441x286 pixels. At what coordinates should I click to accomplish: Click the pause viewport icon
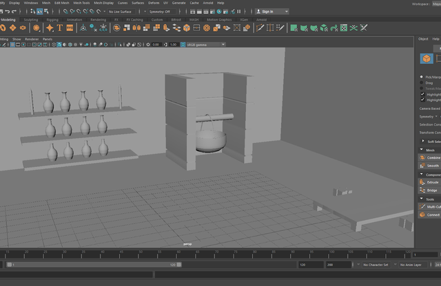(x=239, y=12)
